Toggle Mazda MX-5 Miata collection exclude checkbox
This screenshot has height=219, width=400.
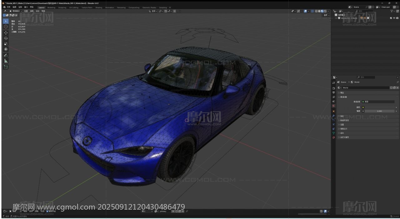[391, 18]
